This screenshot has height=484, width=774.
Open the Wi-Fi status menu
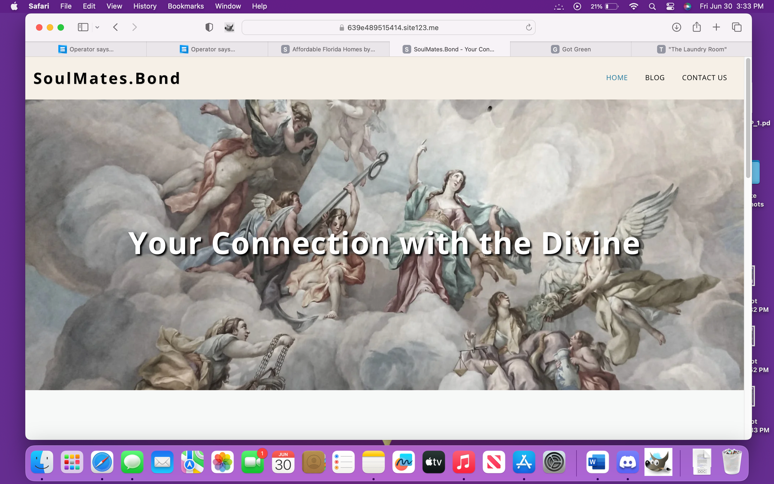coord(634,6)
